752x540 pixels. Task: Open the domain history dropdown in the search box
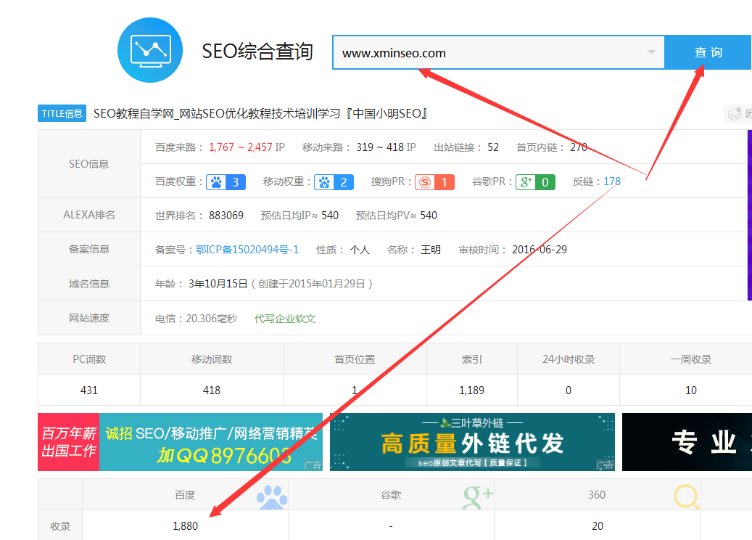tap(650, 52)
